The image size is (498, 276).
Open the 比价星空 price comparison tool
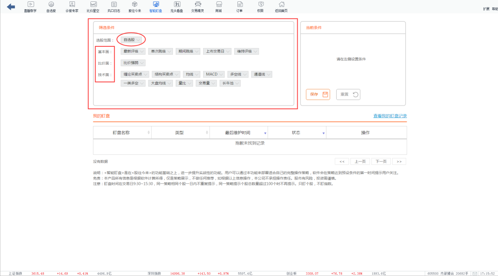93,6
